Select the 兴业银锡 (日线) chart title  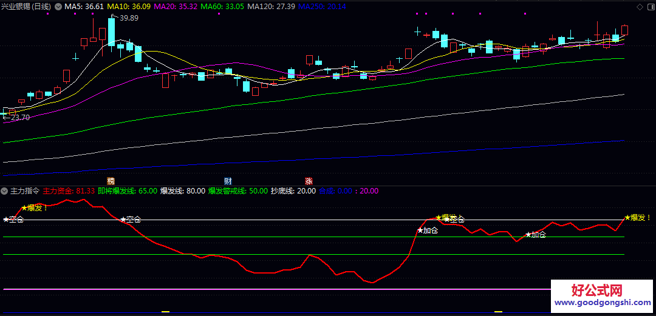[x=27, y=6]
